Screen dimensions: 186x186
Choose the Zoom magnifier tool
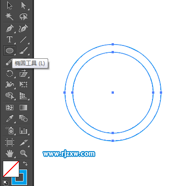[x=23, y=153]
